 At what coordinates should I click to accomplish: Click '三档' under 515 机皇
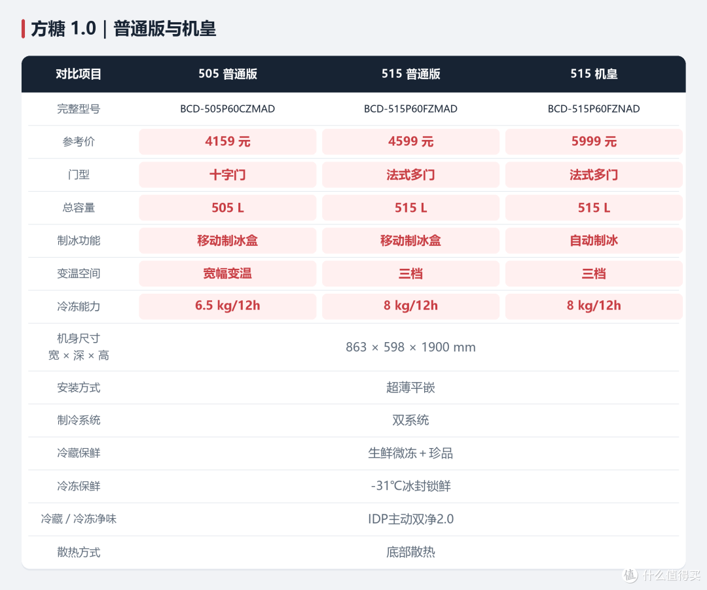coord(594,273)
